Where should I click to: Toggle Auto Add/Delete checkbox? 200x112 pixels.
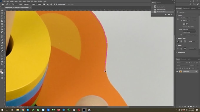[57, 4]
